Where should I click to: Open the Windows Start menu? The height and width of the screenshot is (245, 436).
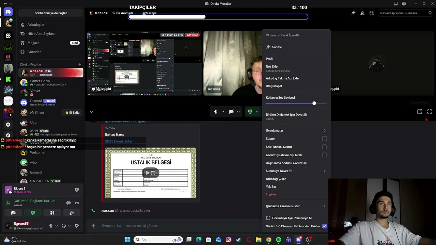[x=128, y=240]
